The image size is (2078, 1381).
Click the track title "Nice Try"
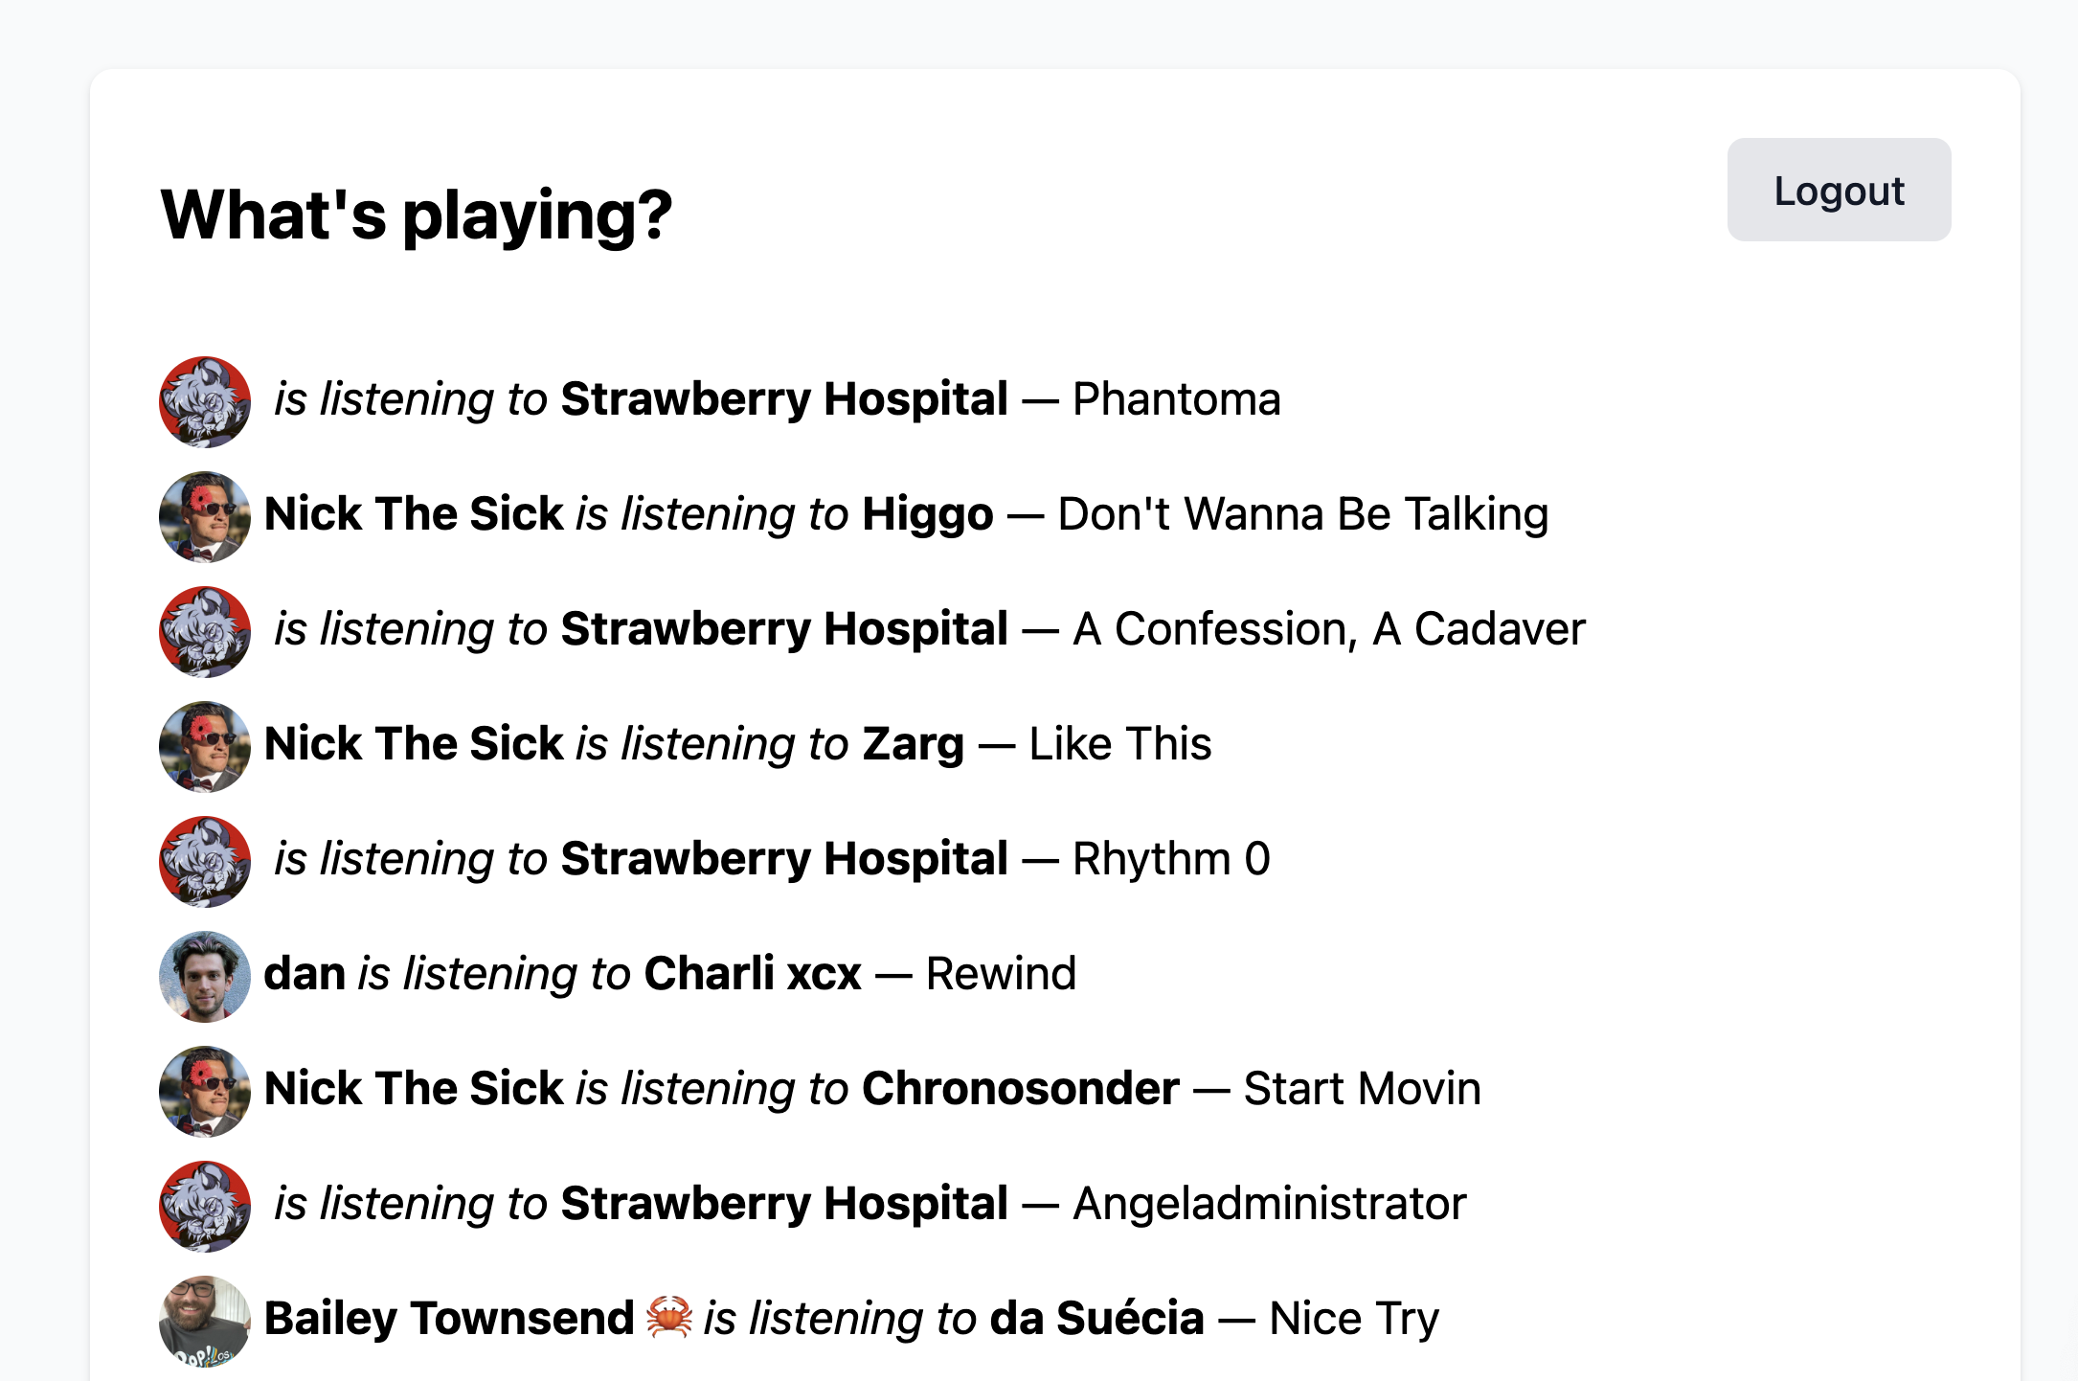(1353, 1319)
